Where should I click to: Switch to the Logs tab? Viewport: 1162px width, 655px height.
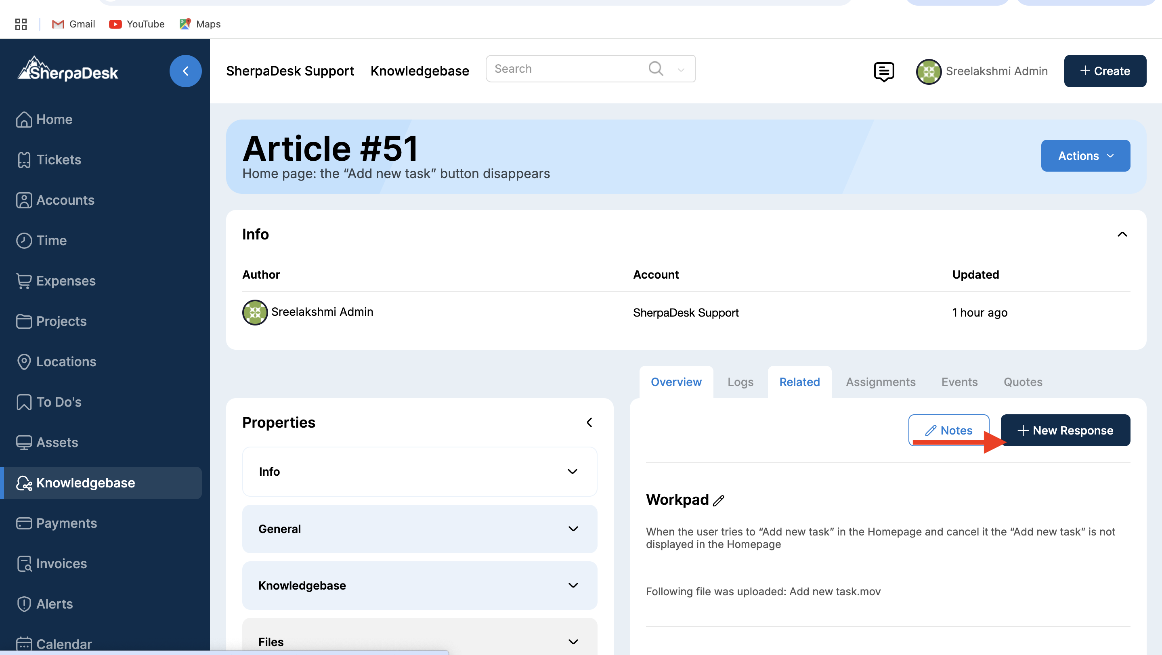click(x=740, y=382)
